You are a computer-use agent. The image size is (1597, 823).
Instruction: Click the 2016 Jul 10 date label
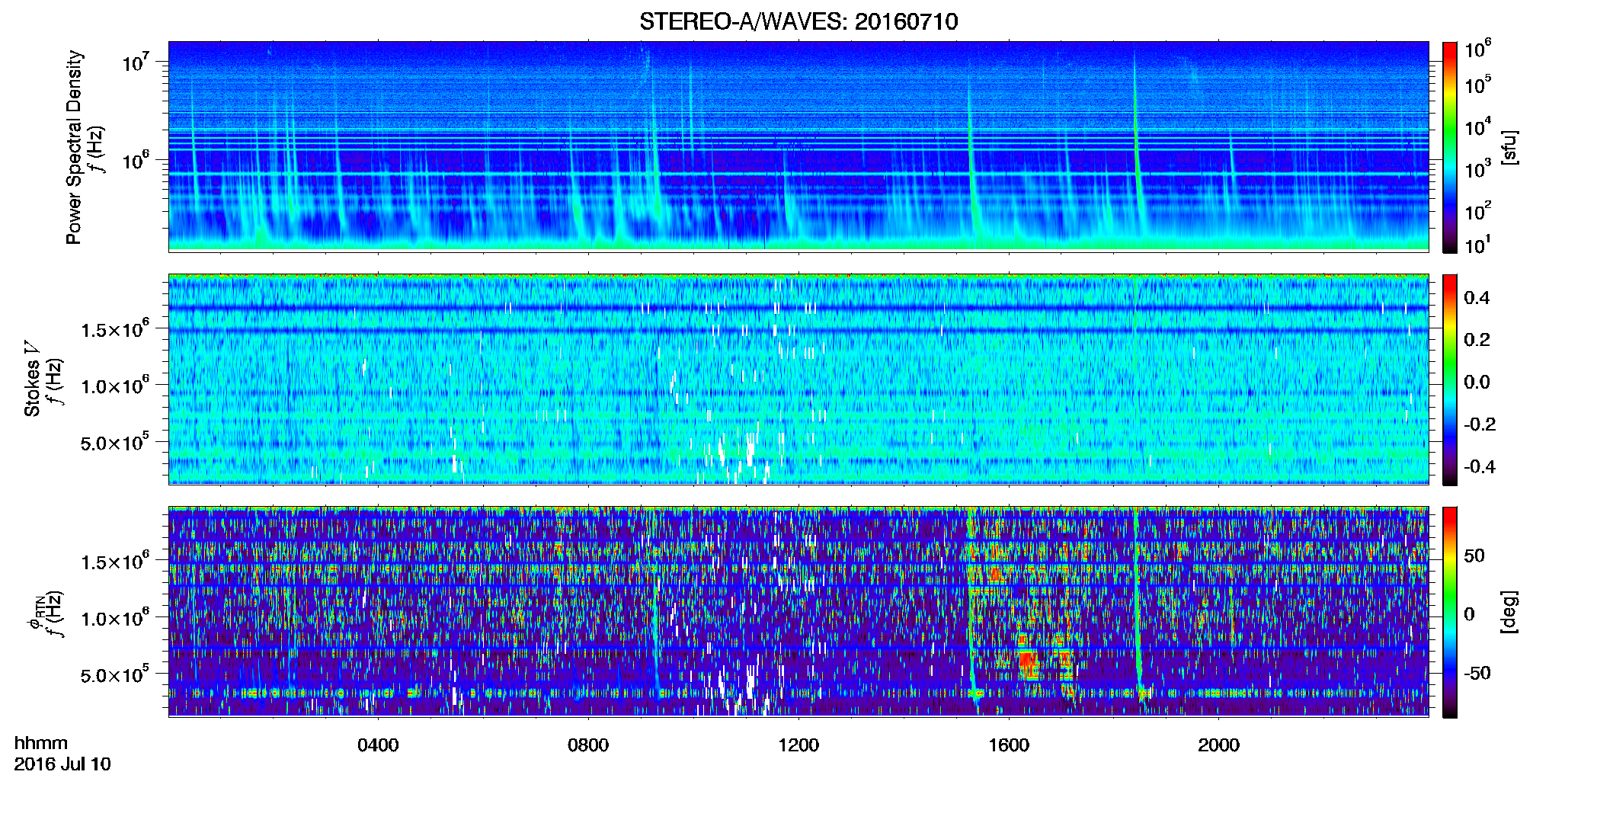pyautogui.click(x=62, y=764)
